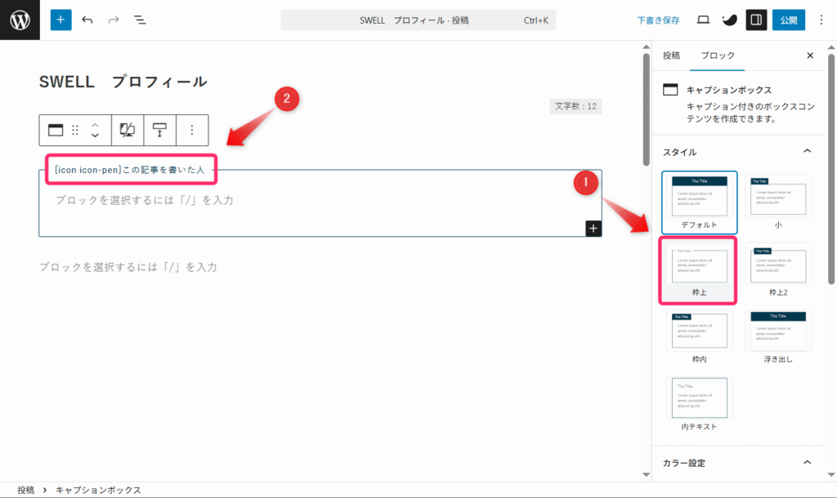Click 投稿 in the bottom breadcrumb
Image resolution: width=837 pixels, height=498 pixels.
point(25,490)
